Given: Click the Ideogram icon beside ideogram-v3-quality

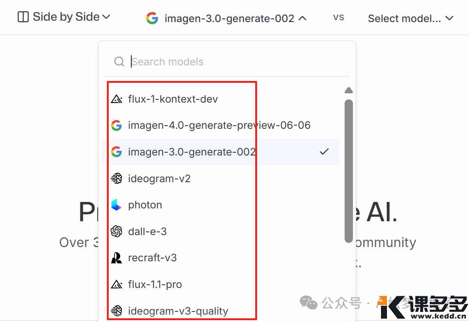Looking at the screenshot, I should pyautogui.click(x=117, y=311).
